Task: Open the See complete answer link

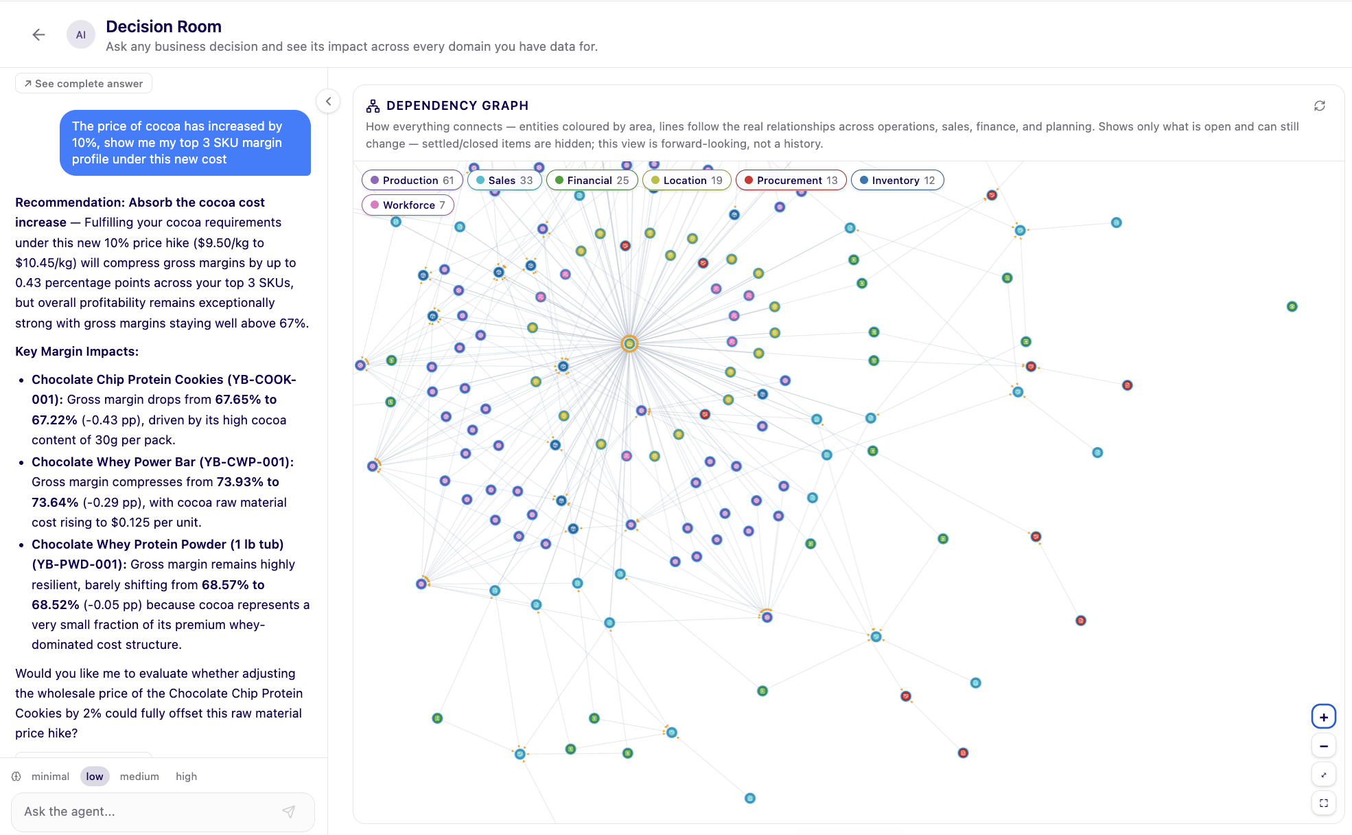Action: (x=84, y=84)
